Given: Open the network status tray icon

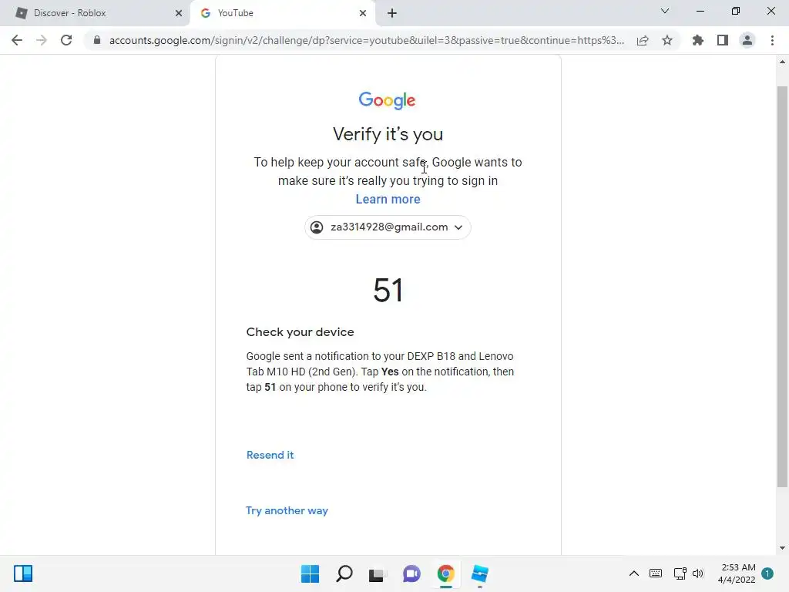Looking at the screenshot, I should point(680,573).
